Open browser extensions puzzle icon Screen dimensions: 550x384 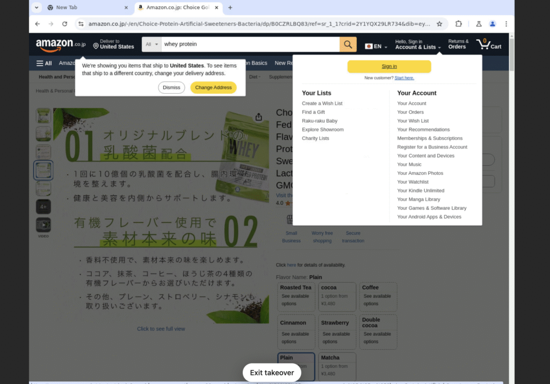(459, 24)
